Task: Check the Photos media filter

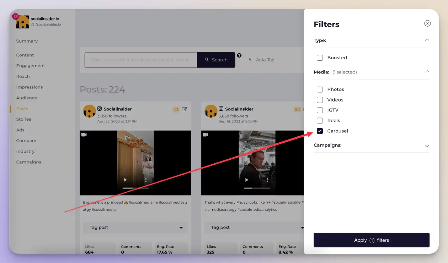Action: 320,89
